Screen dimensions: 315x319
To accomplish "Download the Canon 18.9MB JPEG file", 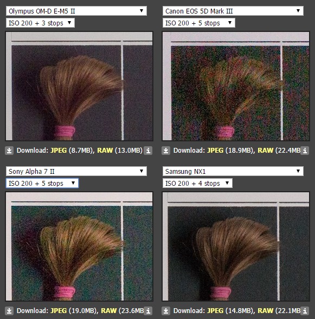I will pyautogui.click(x=215, y=151).
